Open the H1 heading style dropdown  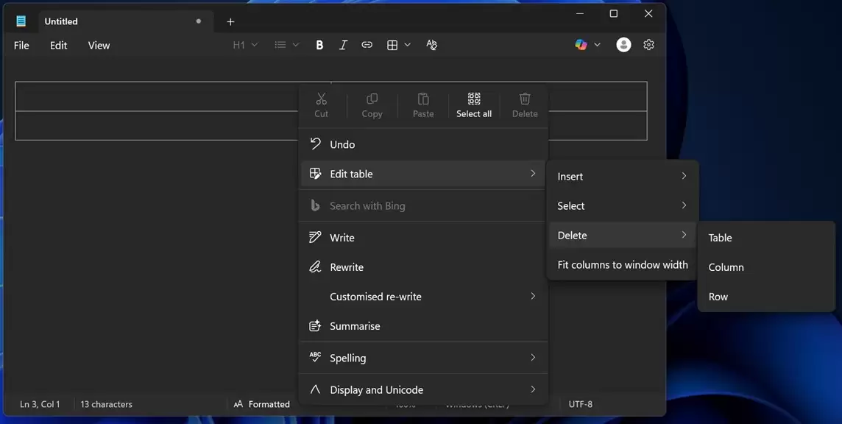[244, 44]
